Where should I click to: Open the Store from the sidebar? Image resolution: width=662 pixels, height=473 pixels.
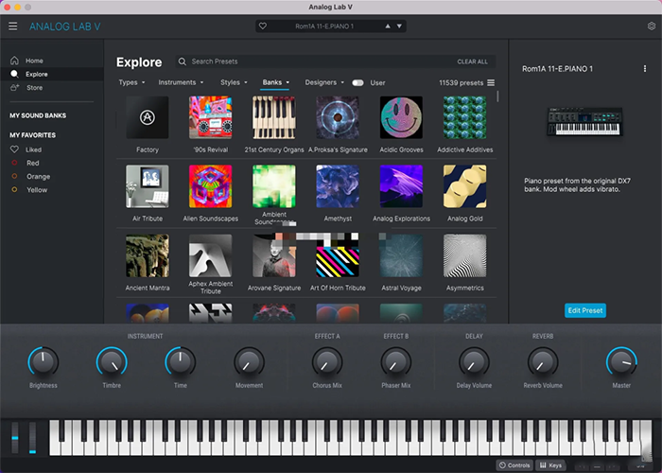tap(34, 88)
